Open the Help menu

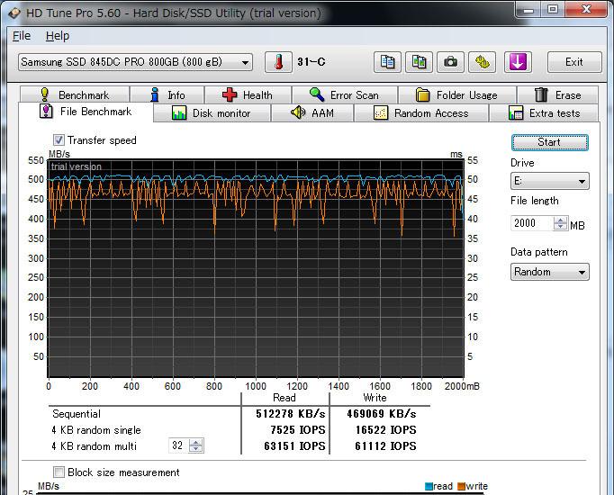click(x=58, y=36)
